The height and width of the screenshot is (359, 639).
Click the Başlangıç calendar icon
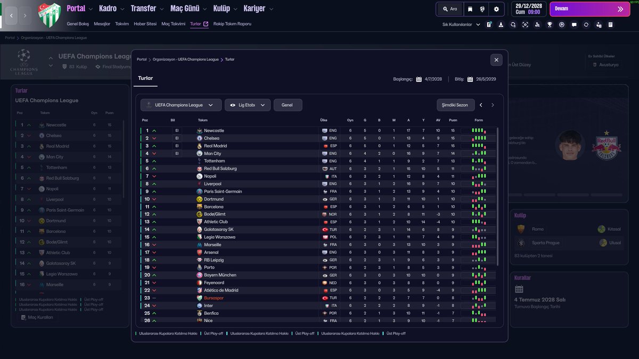click(419, 79)
